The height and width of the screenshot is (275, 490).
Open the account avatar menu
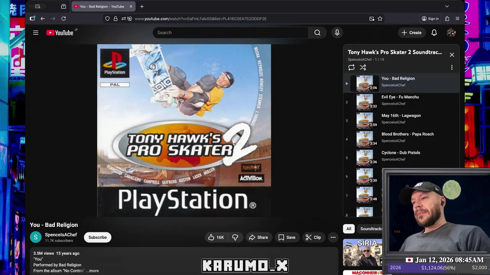451,33
